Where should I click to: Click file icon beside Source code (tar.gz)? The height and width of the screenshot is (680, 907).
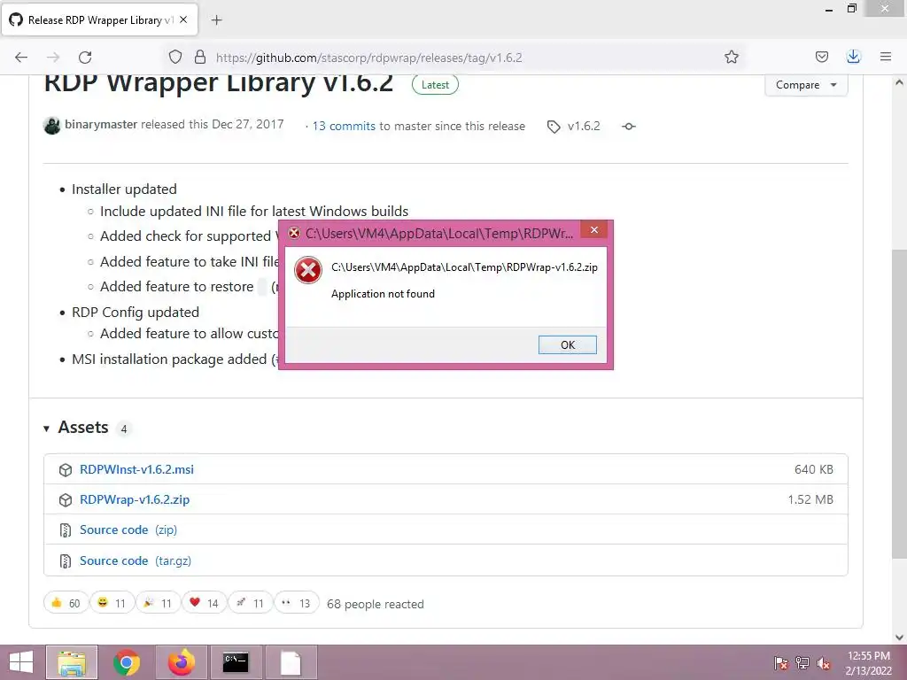click(66, 560)
